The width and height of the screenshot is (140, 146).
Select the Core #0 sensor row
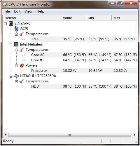84,55
